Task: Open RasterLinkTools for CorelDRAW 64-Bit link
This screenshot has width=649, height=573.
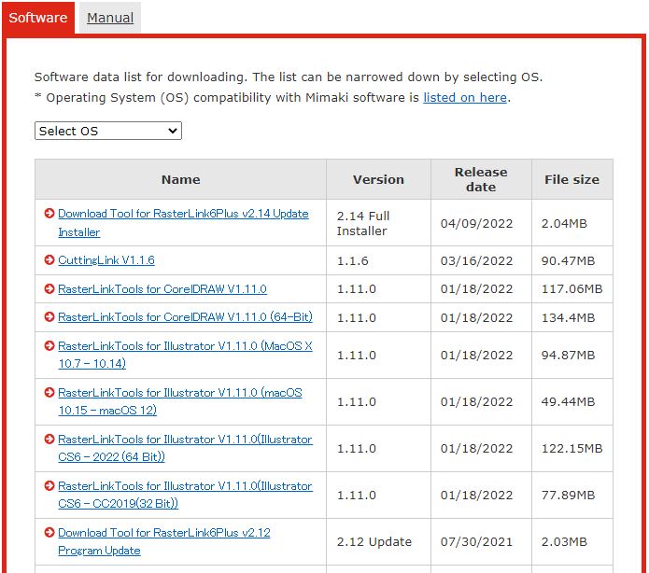Action: [x=185, y=317]
